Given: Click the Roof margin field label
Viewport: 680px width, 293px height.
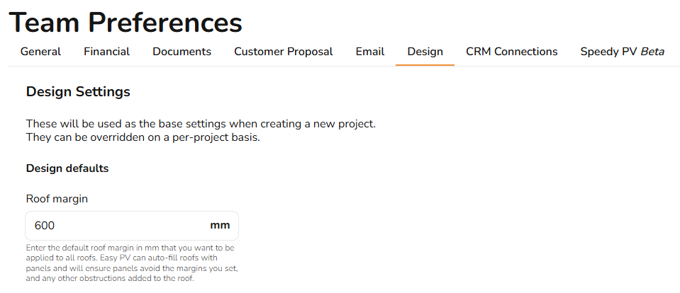Looking at the screenshot, I should (57, 199).
